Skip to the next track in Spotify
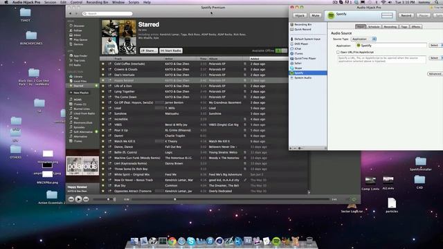443x249 pixels. click(x=86, y=199)
